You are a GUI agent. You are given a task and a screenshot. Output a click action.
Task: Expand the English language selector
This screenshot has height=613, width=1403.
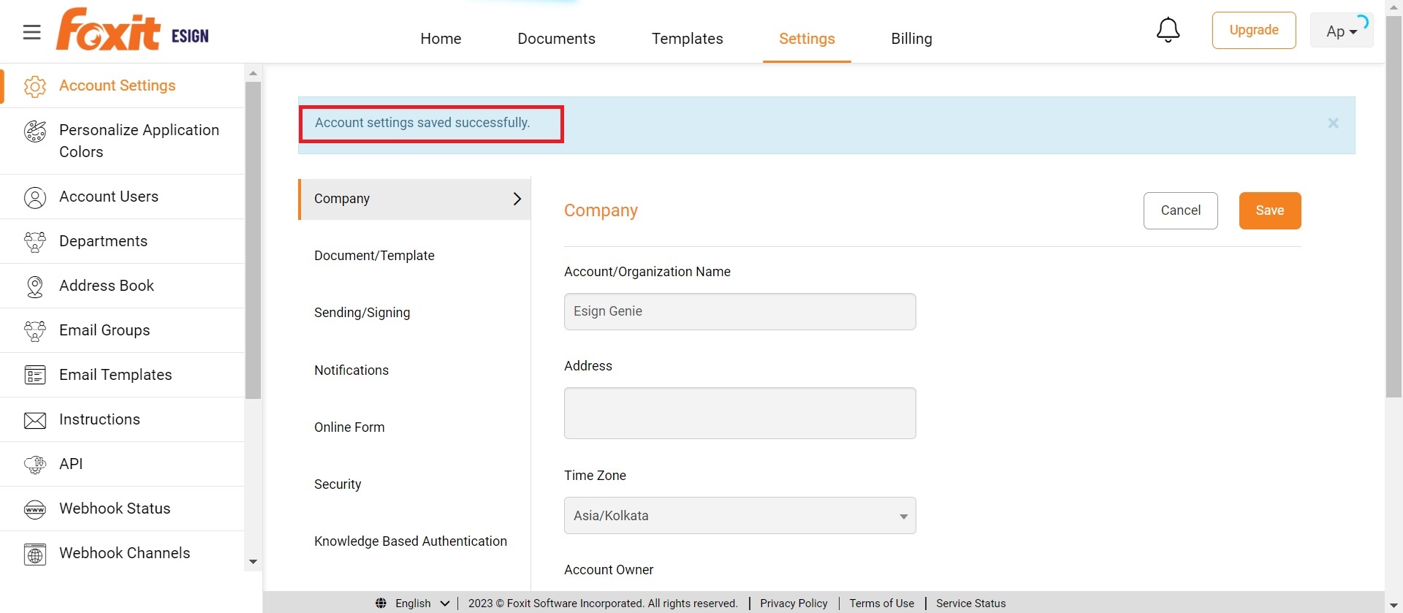(422, 604)
